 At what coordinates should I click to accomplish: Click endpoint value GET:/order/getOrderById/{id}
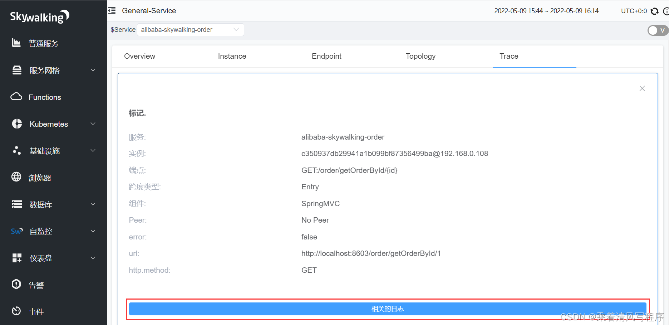[x=349, y=170]
